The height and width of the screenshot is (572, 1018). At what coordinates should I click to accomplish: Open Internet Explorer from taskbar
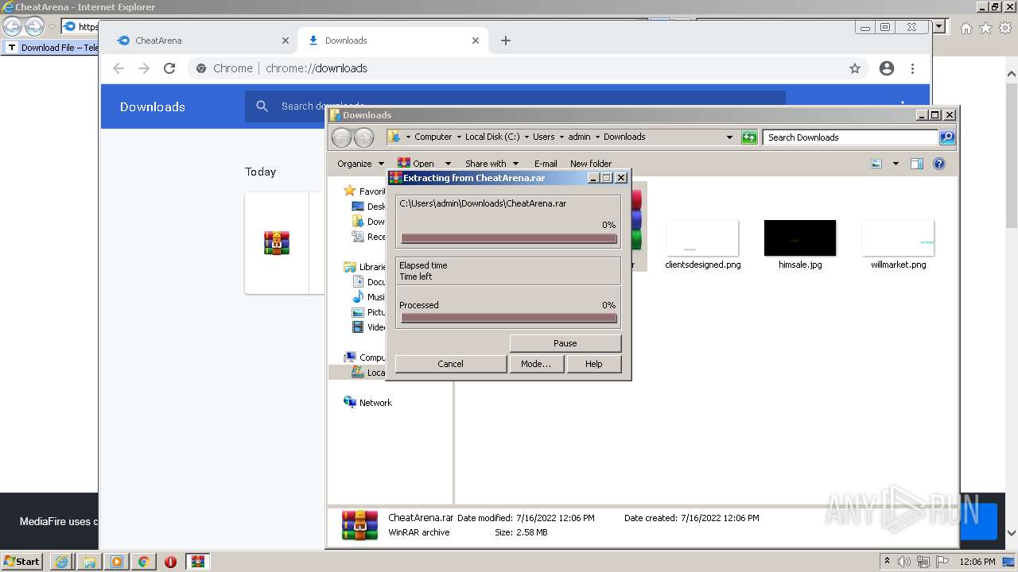click(x=62, y=562)
